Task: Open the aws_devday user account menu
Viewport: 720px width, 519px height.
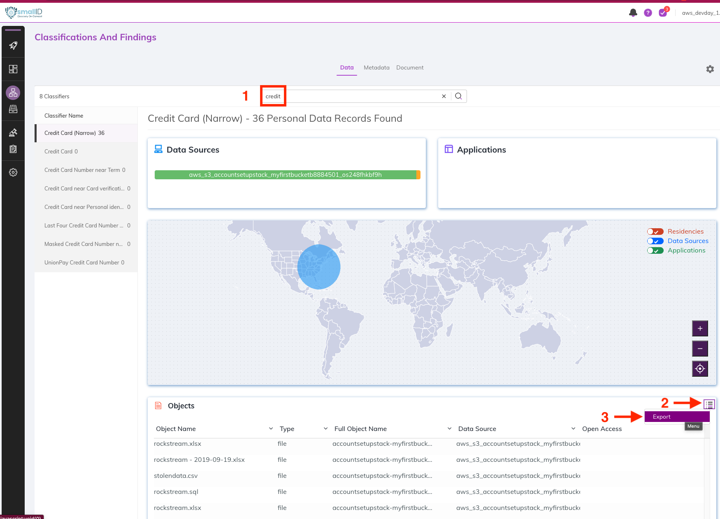Action: (701, 13)
